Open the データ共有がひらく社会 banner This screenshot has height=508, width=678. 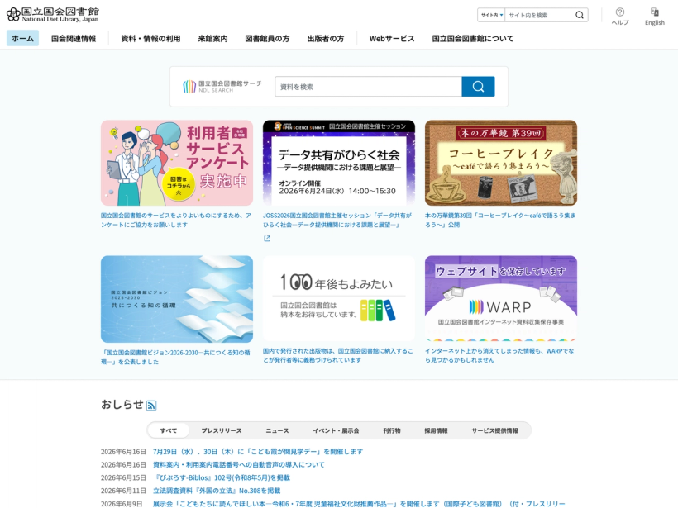coord(339,163)
